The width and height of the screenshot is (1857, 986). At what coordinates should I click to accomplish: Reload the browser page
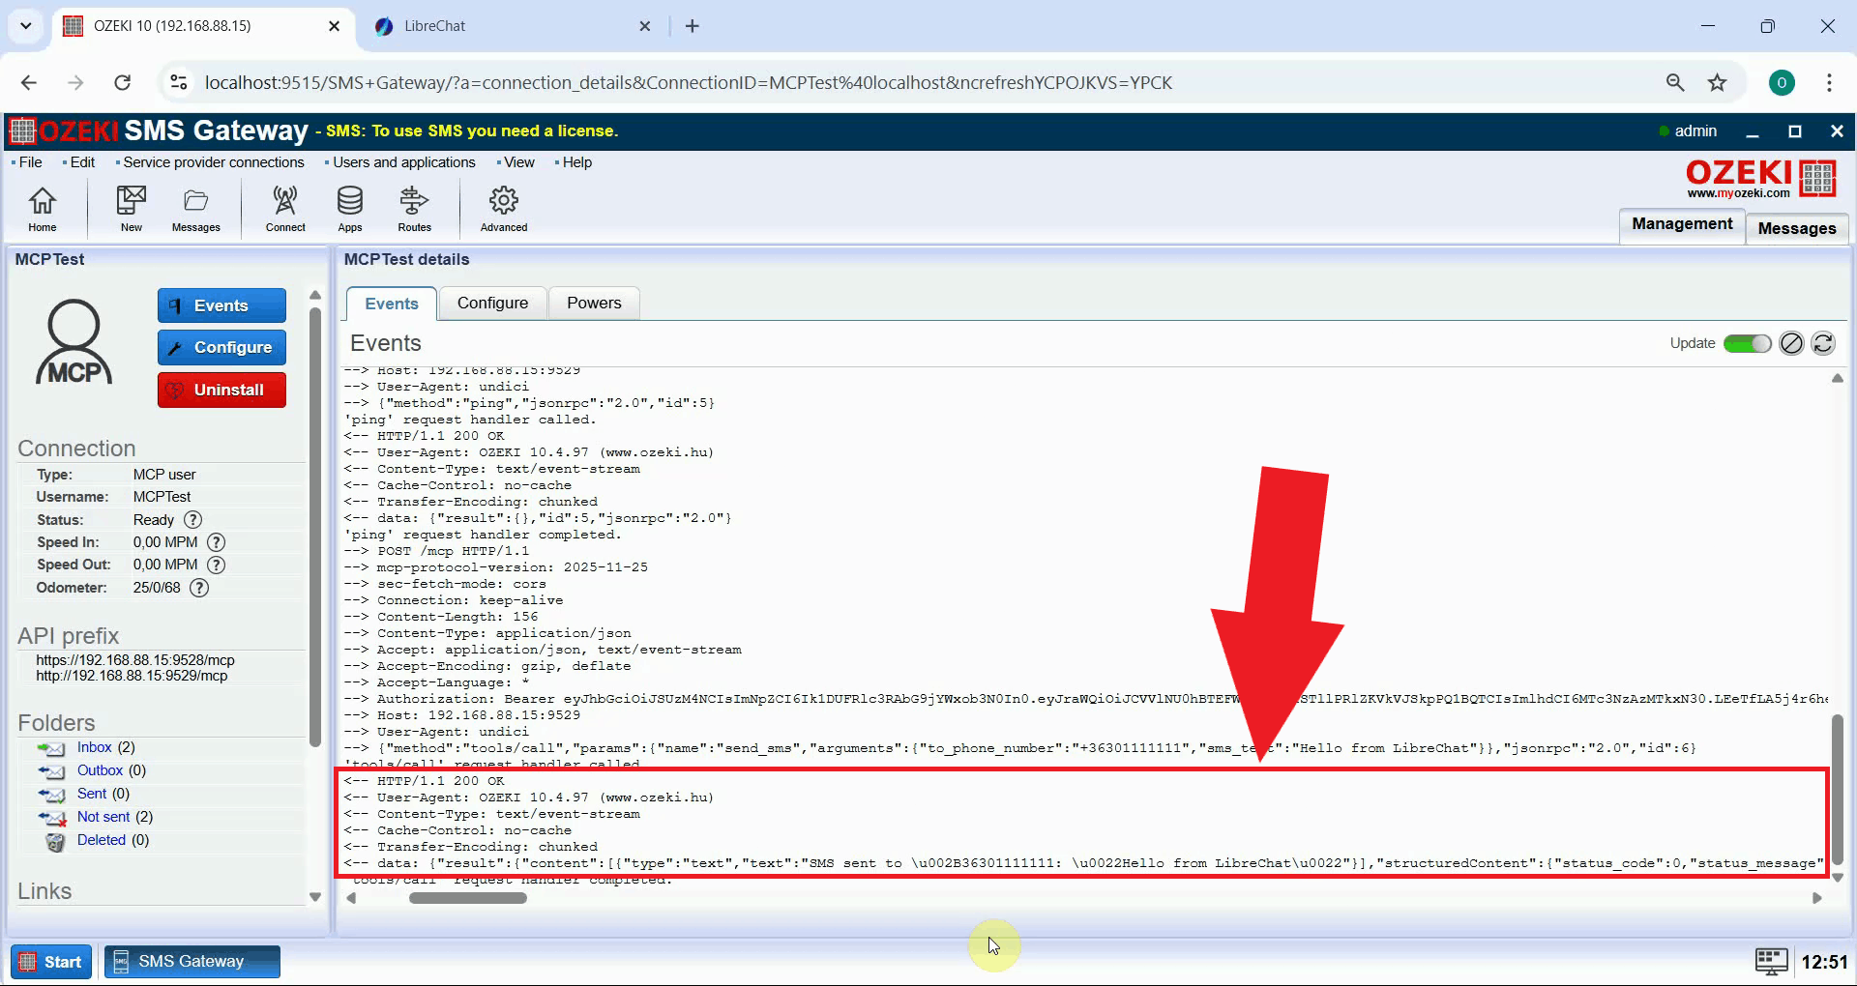[122, 82]
